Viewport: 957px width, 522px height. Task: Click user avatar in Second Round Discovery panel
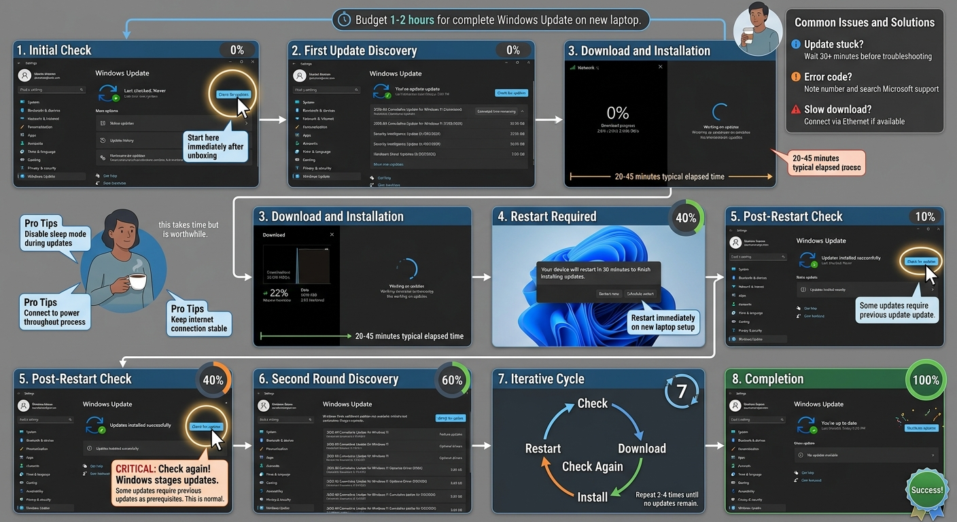264,406
